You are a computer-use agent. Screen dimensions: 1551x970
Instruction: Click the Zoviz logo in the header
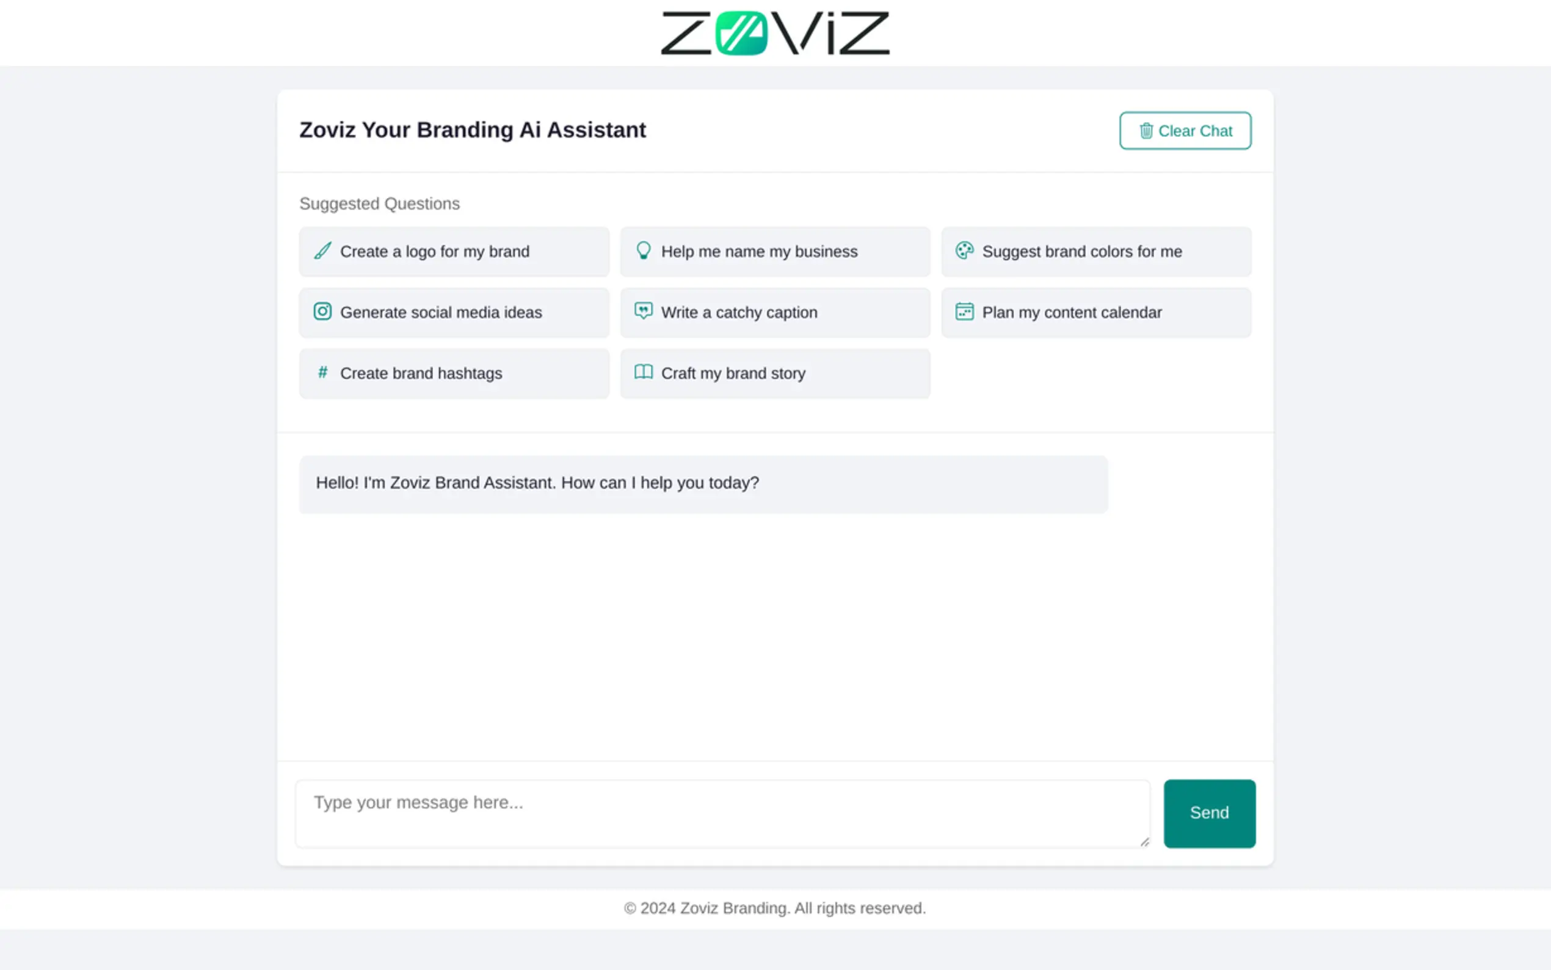pyautogui.click(x=775, y=33)
